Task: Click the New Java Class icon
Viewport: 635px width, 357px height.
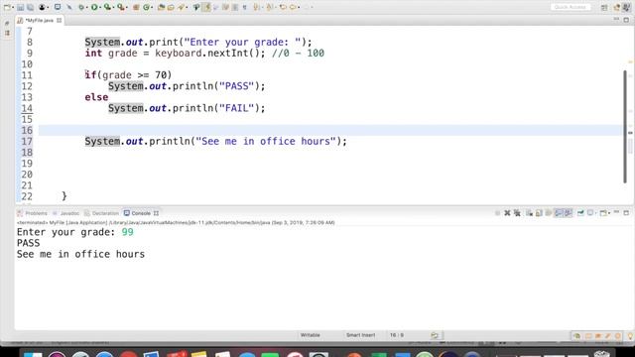Action: click(147, 7)
